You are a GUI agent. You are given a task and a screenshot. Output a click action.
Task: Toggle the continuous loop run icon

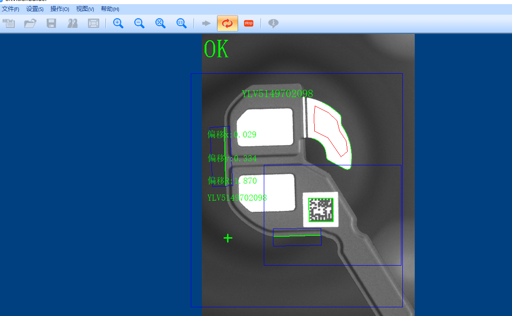tap(228, 23)
